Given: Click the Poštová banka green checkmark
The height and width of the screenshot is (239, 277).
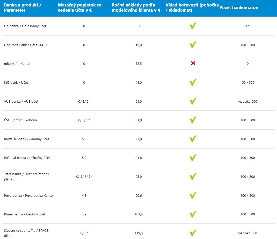Looking at the screenshot, I should click(193, 158).
